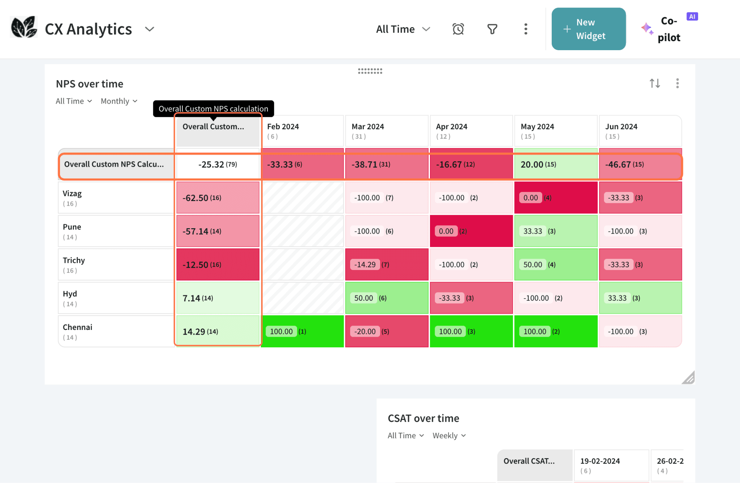Click the widget drag handle dots
The width and height of the screenshot is (740, 483).
coord(370,71)
